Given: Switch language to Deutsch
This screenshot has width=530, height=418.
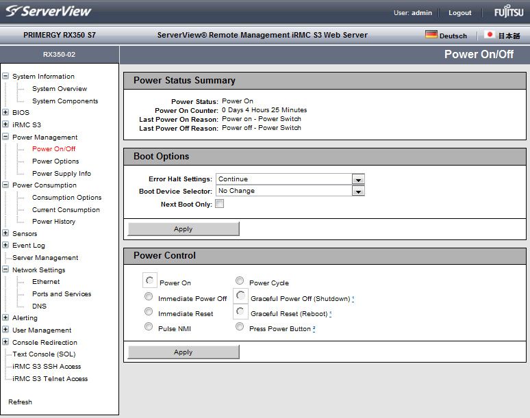Looking at the screenshot, I should point(453,36).
